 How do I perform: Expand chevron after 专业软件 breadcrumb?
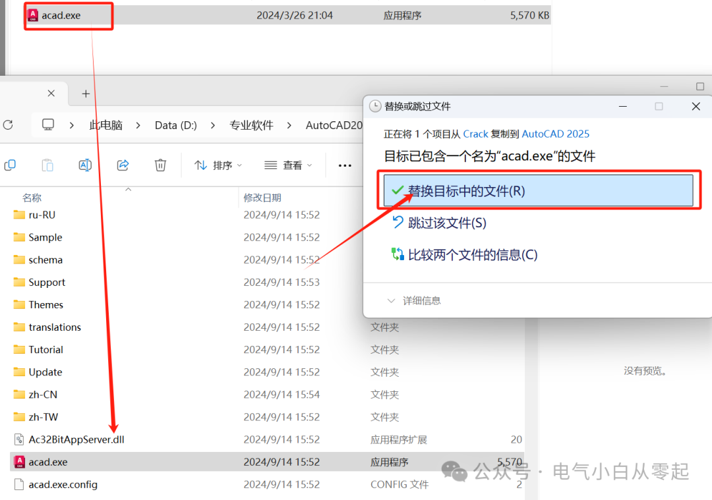pyautogui.click(x=289, y=125)
